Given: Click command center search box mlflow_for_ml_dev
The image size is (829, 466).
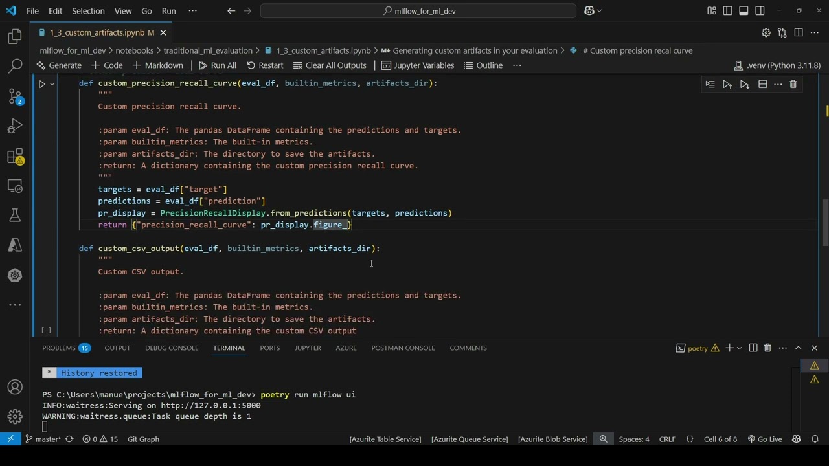Looking at the screenshot, I should [418, 11].
